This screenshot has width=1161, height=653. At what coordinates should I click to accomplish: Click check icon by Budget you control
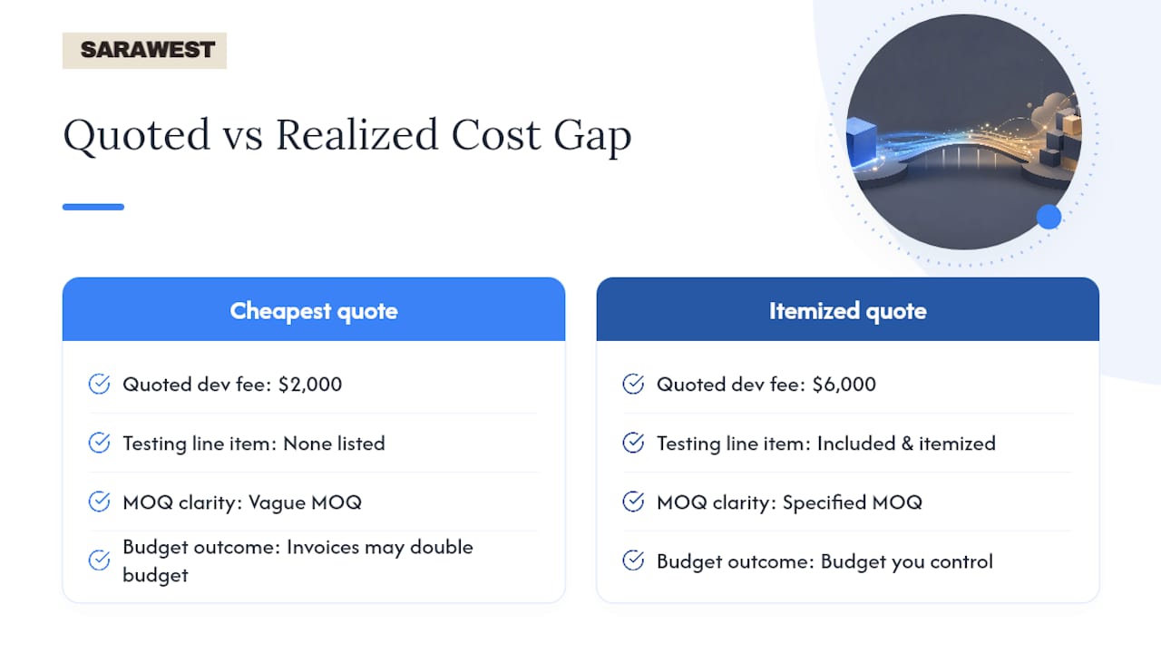point(633,560)
